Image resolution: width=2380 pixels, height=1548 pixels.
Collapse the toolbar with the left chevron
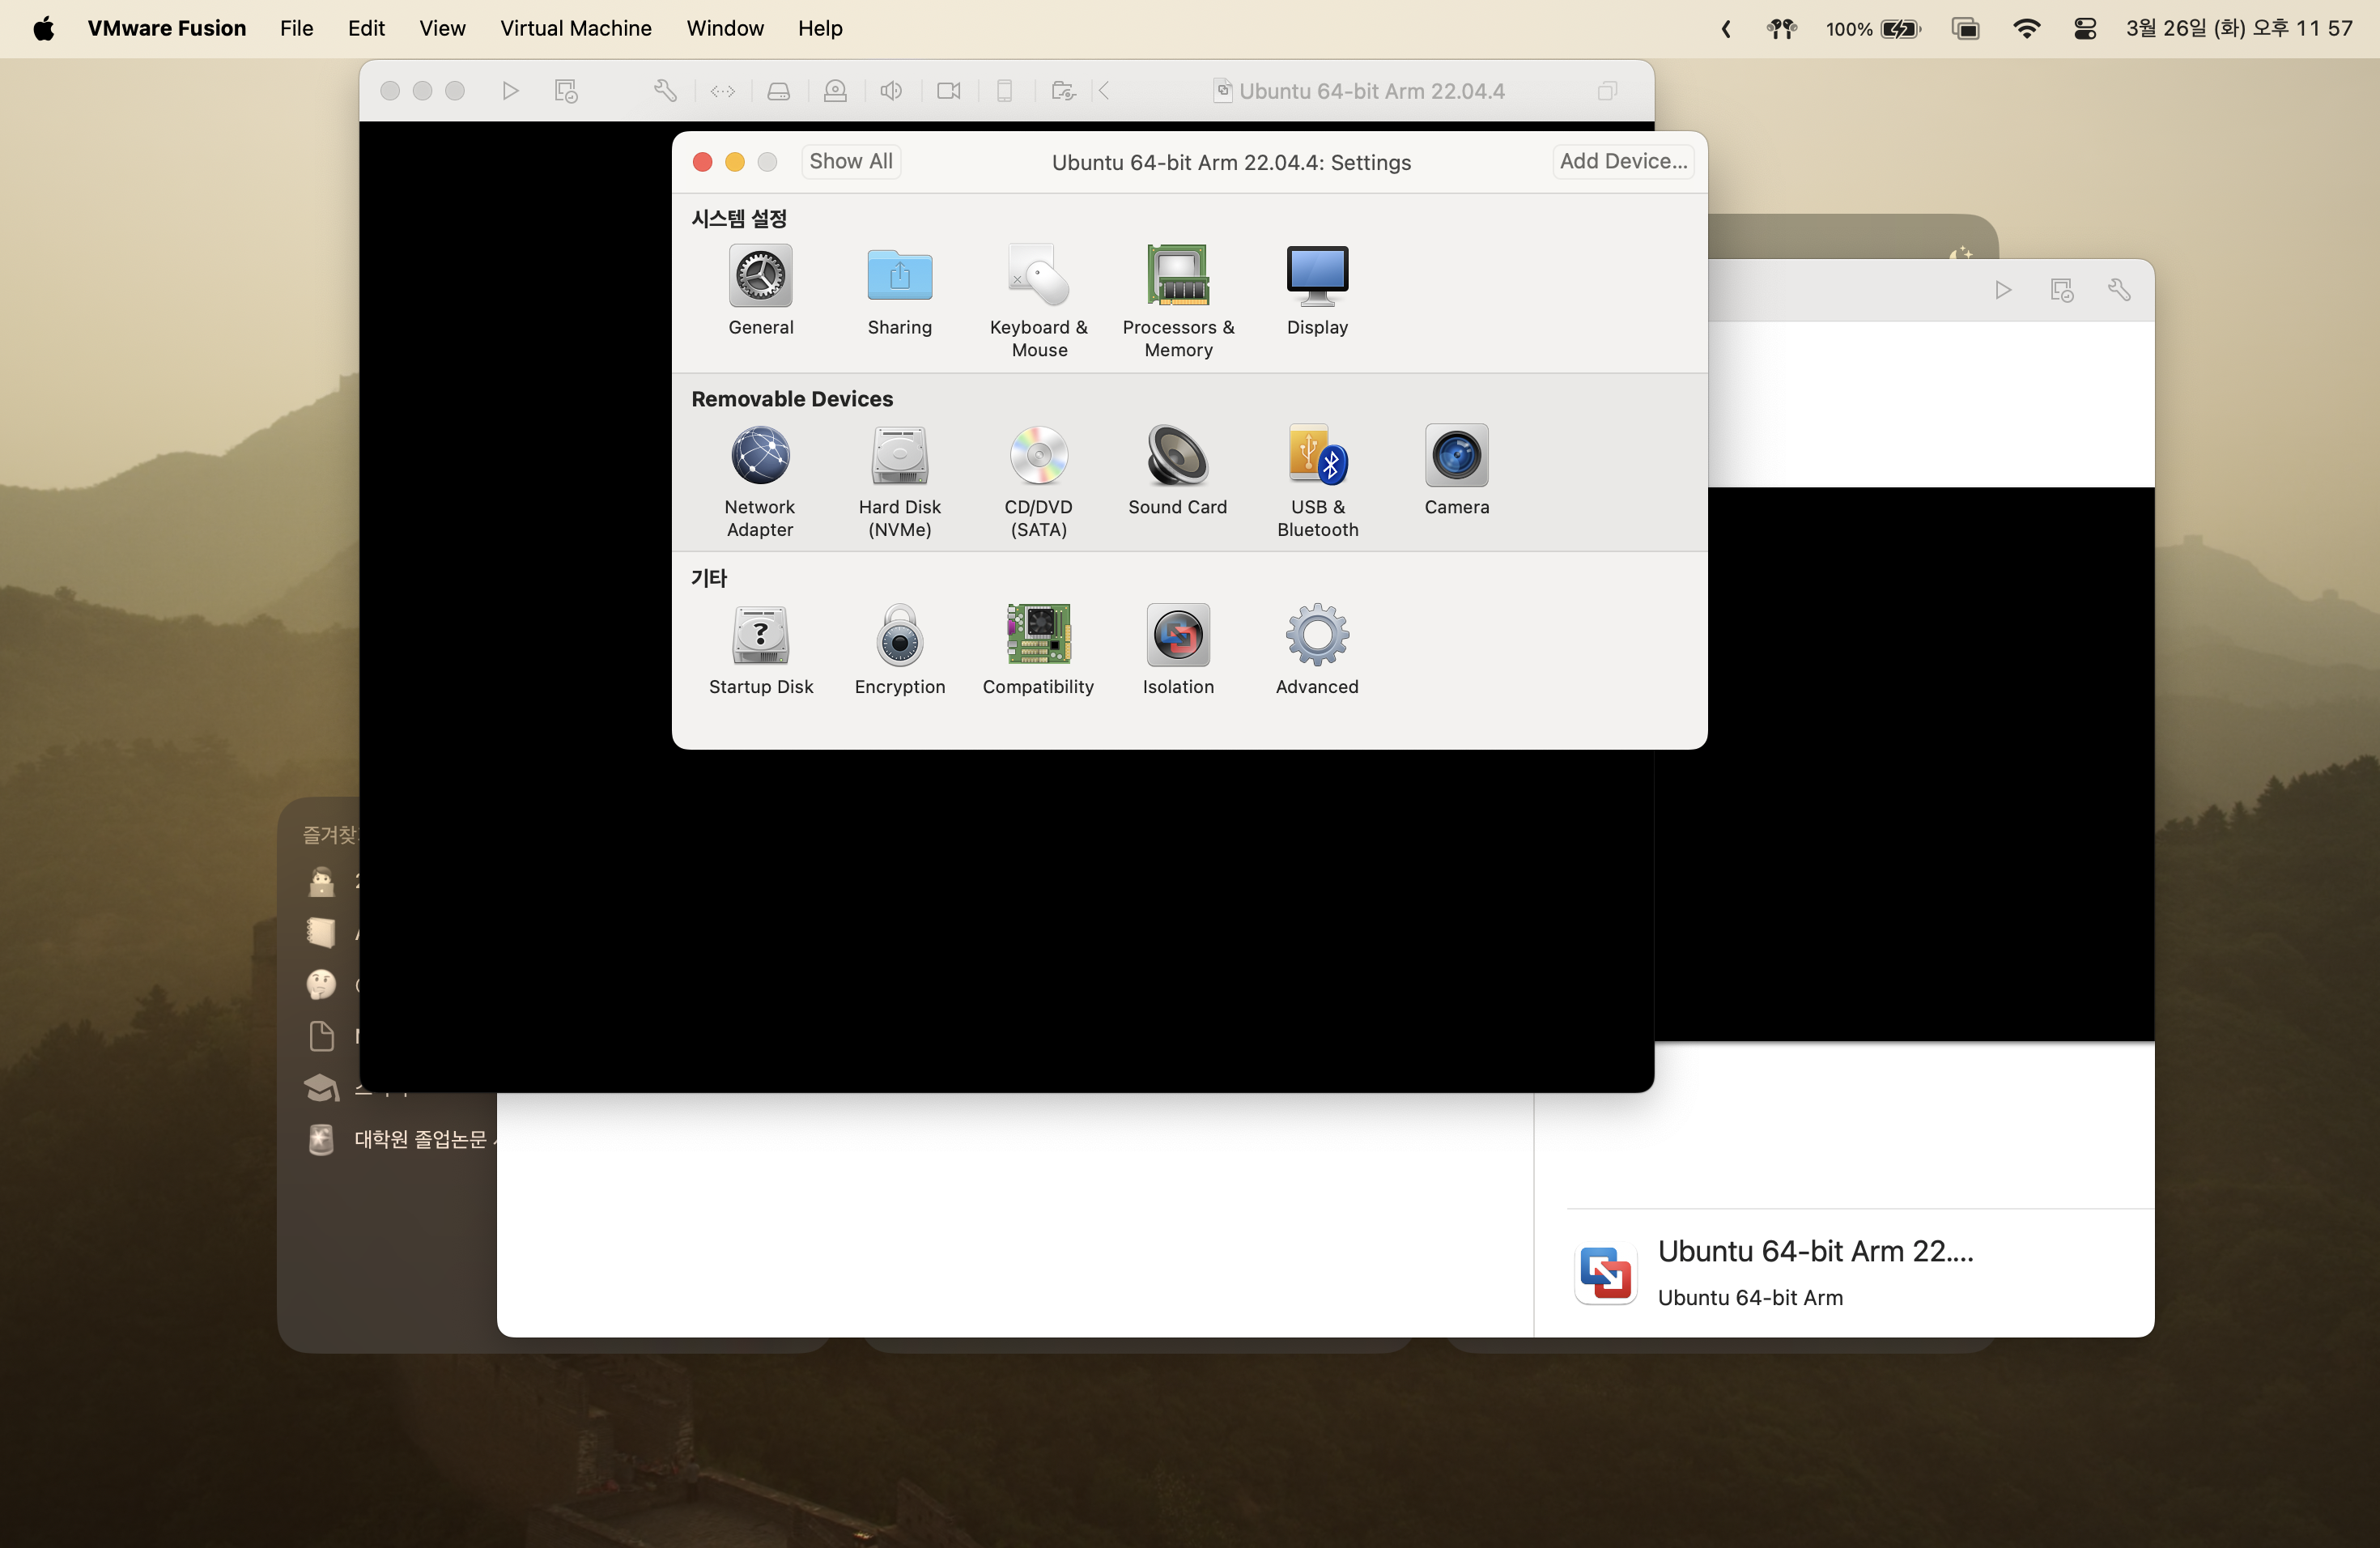coord(1104,91)
